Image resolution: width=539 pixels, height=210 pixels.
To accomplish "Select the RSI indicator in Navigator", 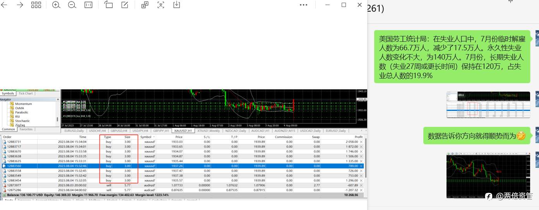I will pyautogui.click(x=17, y=116).
